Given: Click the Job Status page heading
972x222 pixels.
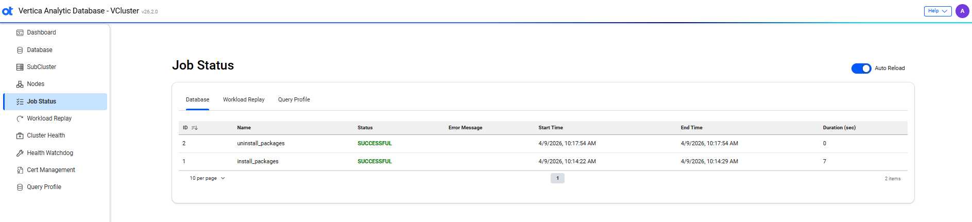Looking at the screenshot, I should click(x=203, y=65).
